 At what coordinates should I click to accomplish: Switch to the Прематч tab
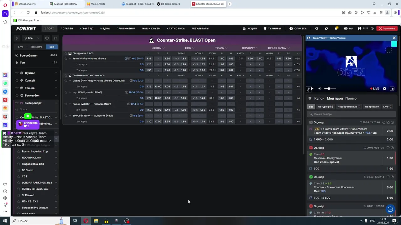point(36,47)
